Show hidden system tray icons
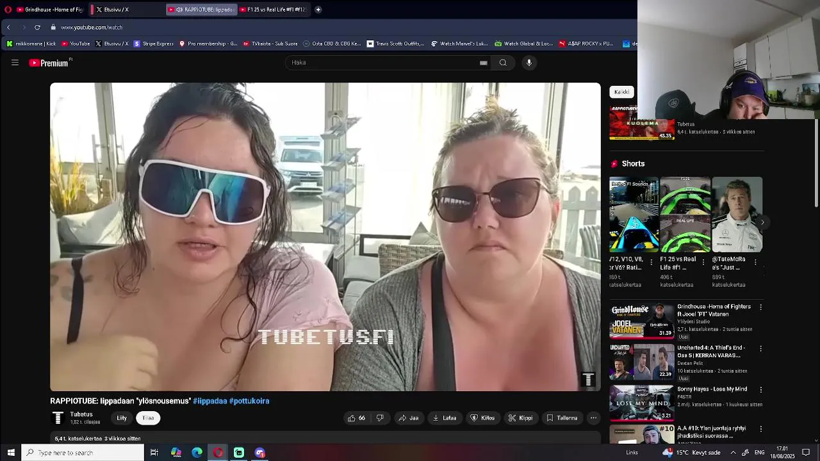Image resolution: width=820 pixels, height=461 pixels. tap(733, 453)
